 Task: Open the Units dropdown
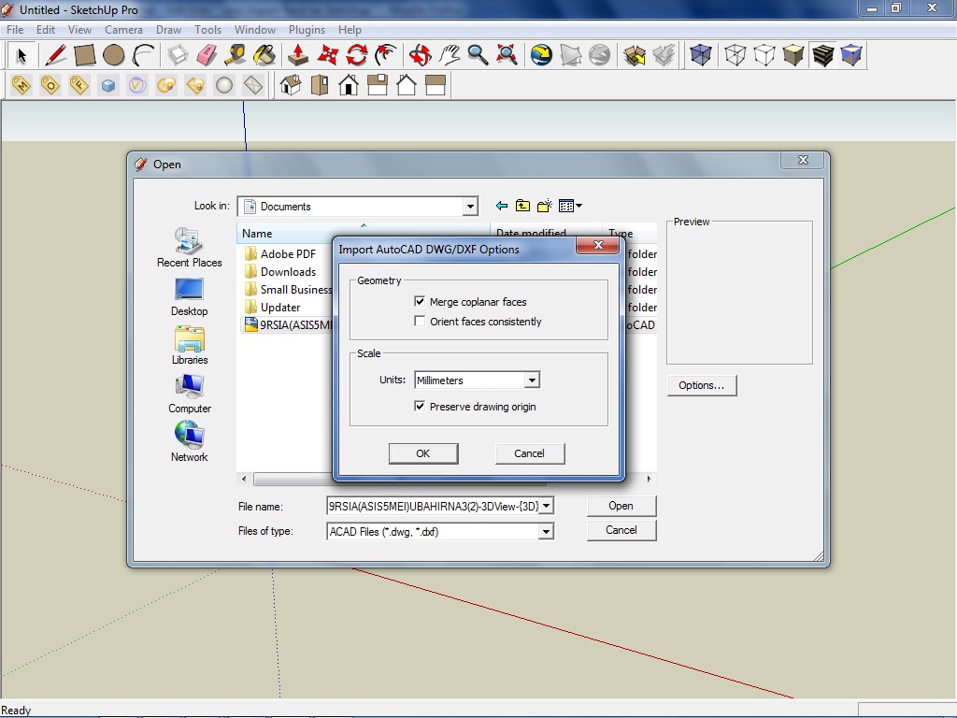tap(533, 380)
